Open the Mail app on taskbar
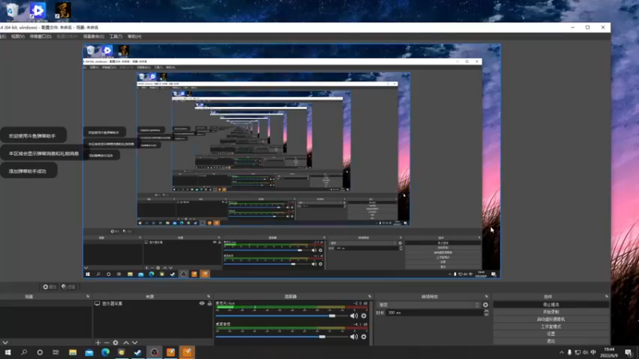 point(89,352)
